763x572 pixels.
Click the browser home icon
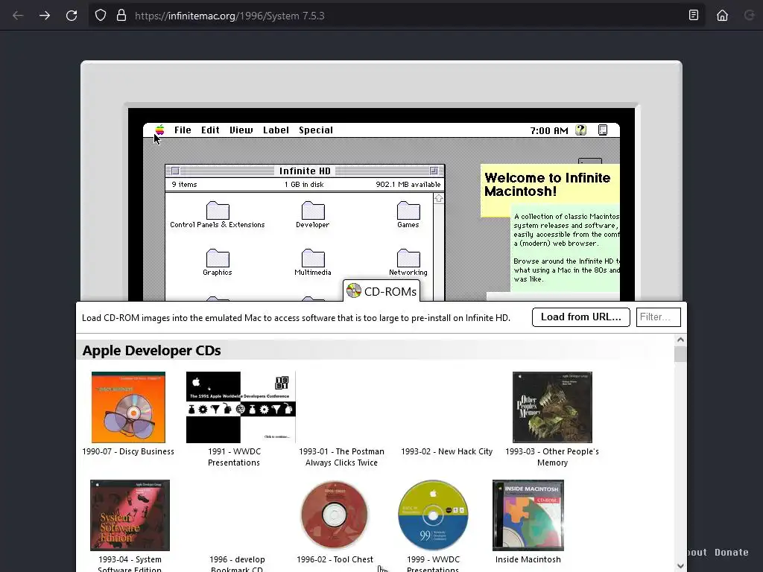point(722,16)
